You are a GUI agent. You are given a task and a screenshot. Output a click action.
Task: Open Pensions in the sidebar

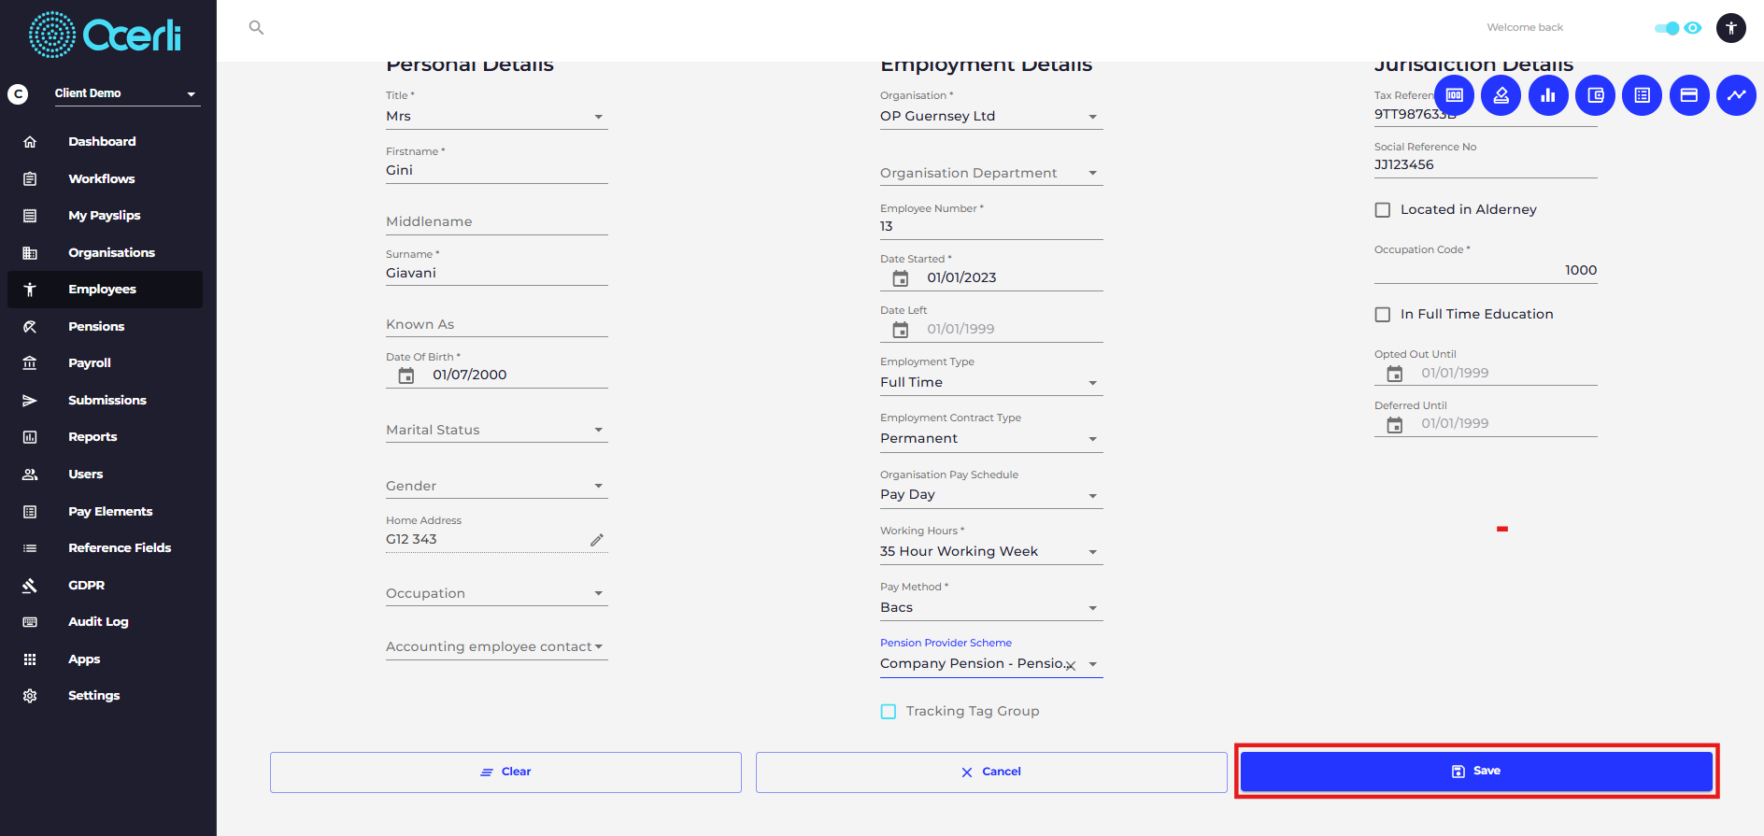(x=105, y=326)
